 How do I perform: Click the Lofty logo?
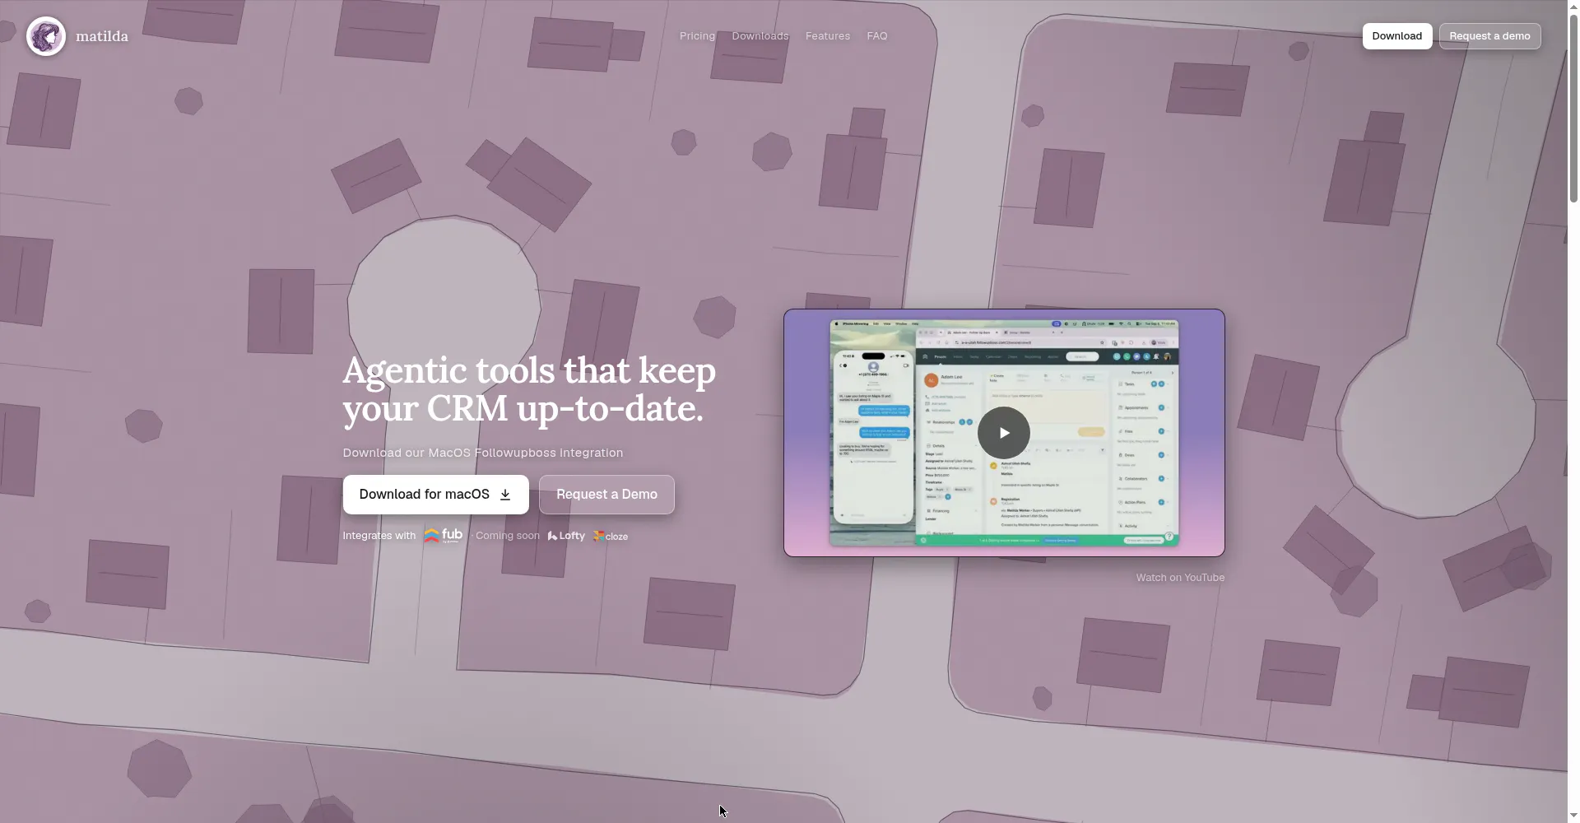[566, 536]
